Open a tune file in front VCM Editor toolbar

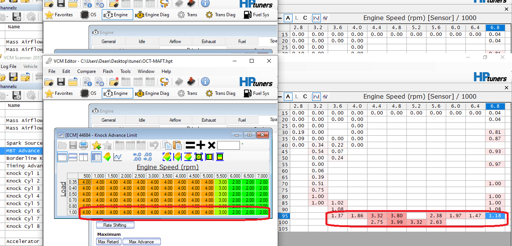(x=48, y=82)
